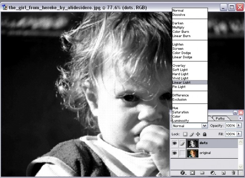This screenshot has height=178, width=245.
Task: Create a new layer set folder
Action: coord(202,172)
